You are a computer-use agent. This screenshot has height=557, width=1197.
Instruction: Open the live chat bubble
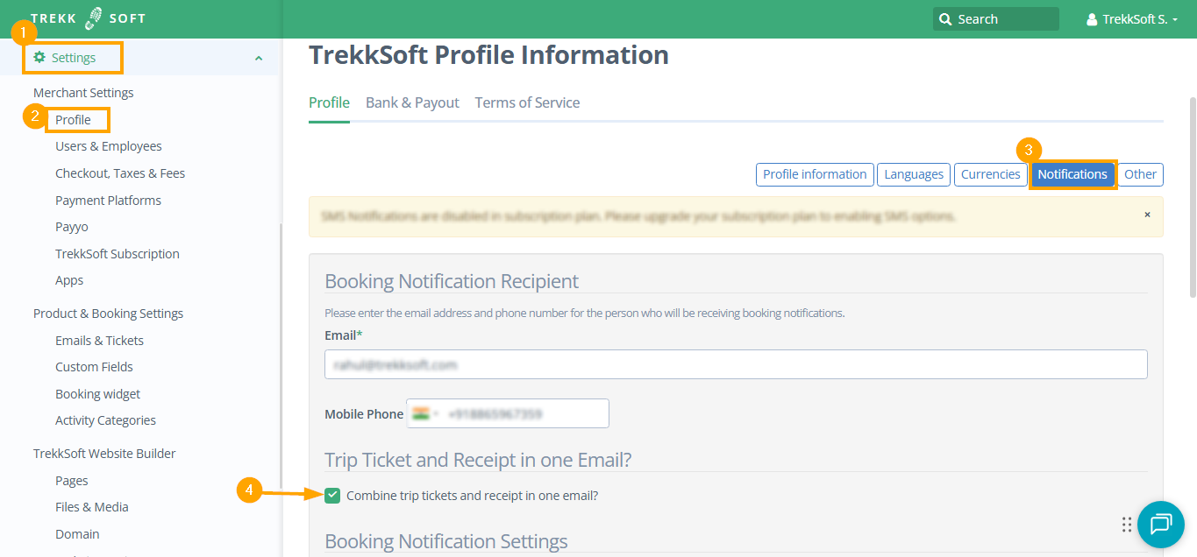coord(1160,525)
